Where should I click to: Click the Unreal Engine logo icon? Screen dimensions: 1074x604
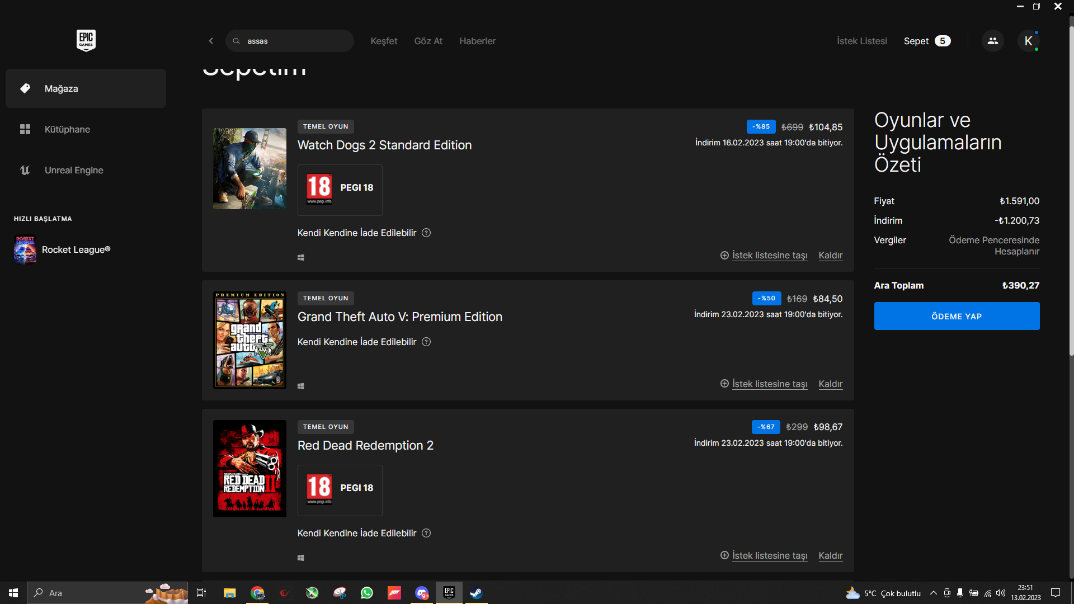point(25,170)
